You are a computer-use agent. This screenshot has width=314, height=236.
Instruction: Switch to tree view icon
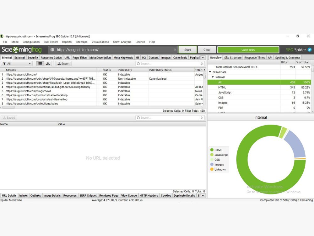pos(48,64)
